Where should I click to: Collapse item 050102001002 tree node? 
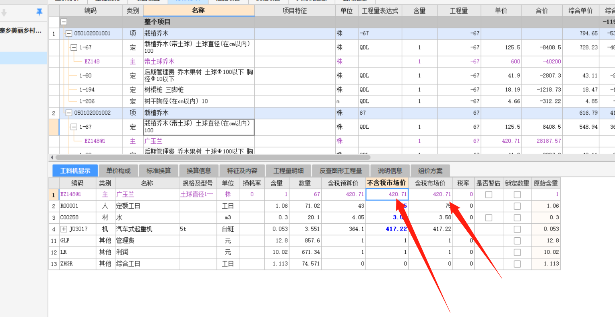pos(69,113)
